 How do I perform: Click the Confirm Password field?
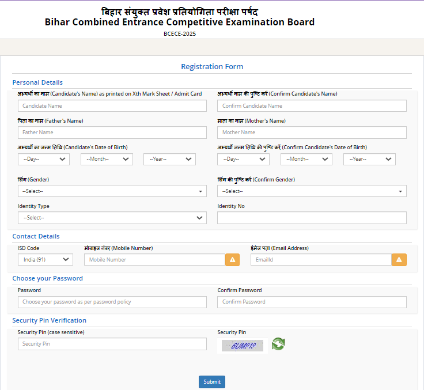[312, 302]
